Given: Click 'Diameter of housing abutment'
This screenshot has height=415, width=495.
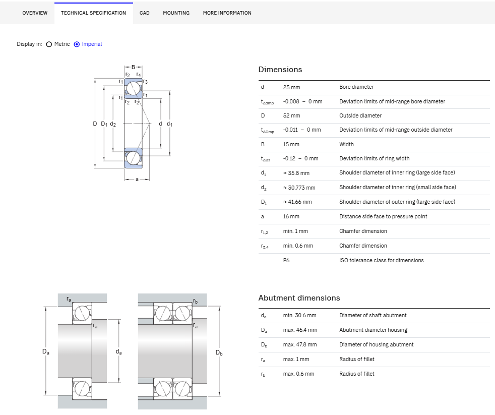Looking at the screenshot, I should click(x=377, y=344).
